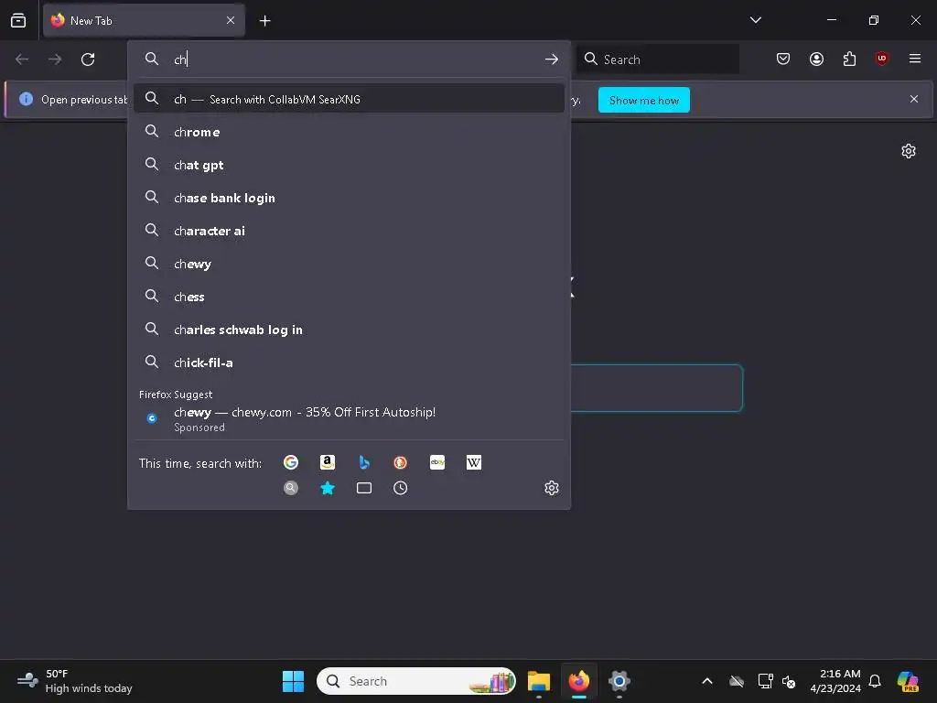Click the Show me how button
The width and height of the screenshot is (937, 703).
pos(643,100)
